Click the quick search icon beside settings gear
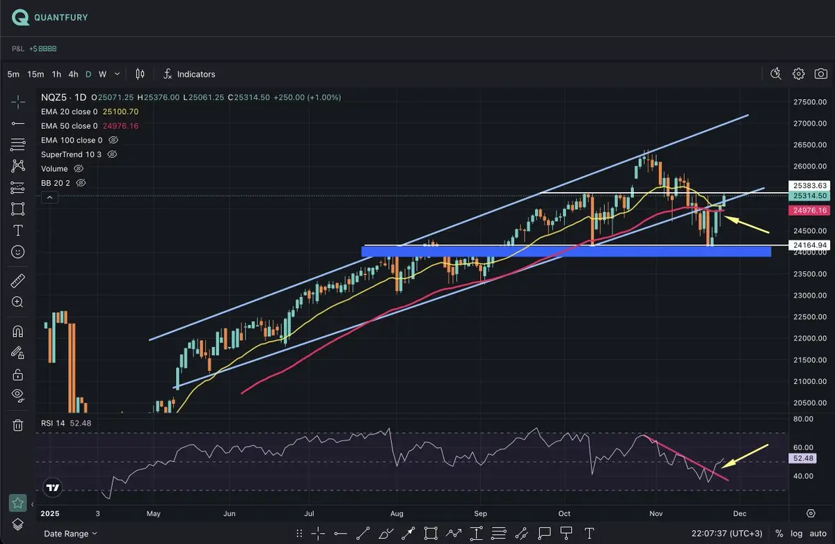The image size is (835, 544). click(x=777, y=74)
